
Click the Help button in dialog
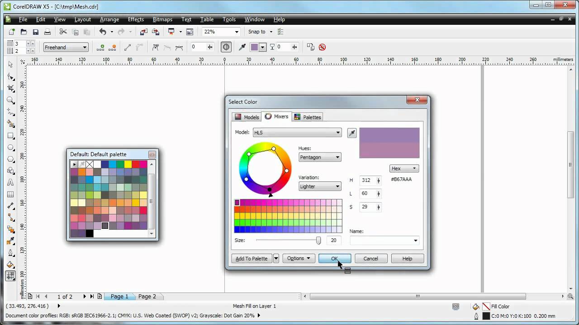coord(407,259)
